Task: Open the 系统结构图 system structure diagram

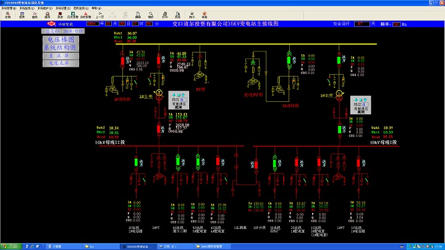Action: (x=59, y=47)
